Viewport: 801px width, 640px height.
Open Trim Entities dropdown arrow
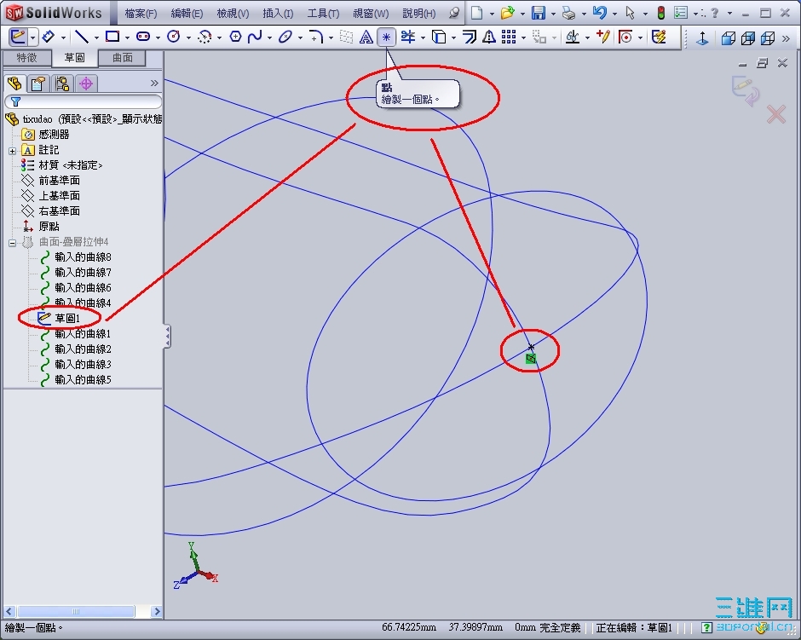tap(423, 37)
